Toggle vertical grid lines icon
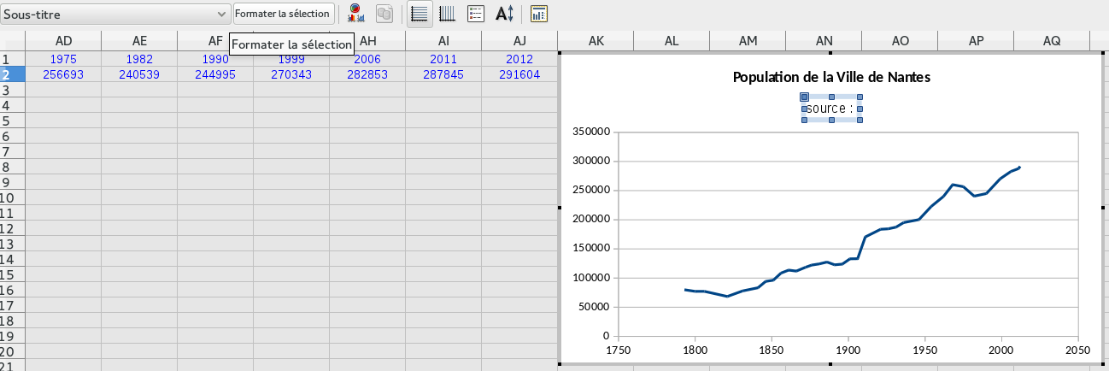Viewport: 1109px width, 371px height. pyautogui.click(x=447, y=14)
